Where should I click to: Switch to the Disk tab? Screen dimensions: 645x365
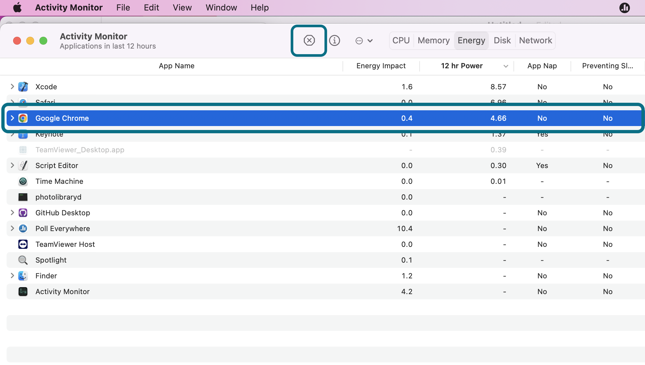(502, 40)
